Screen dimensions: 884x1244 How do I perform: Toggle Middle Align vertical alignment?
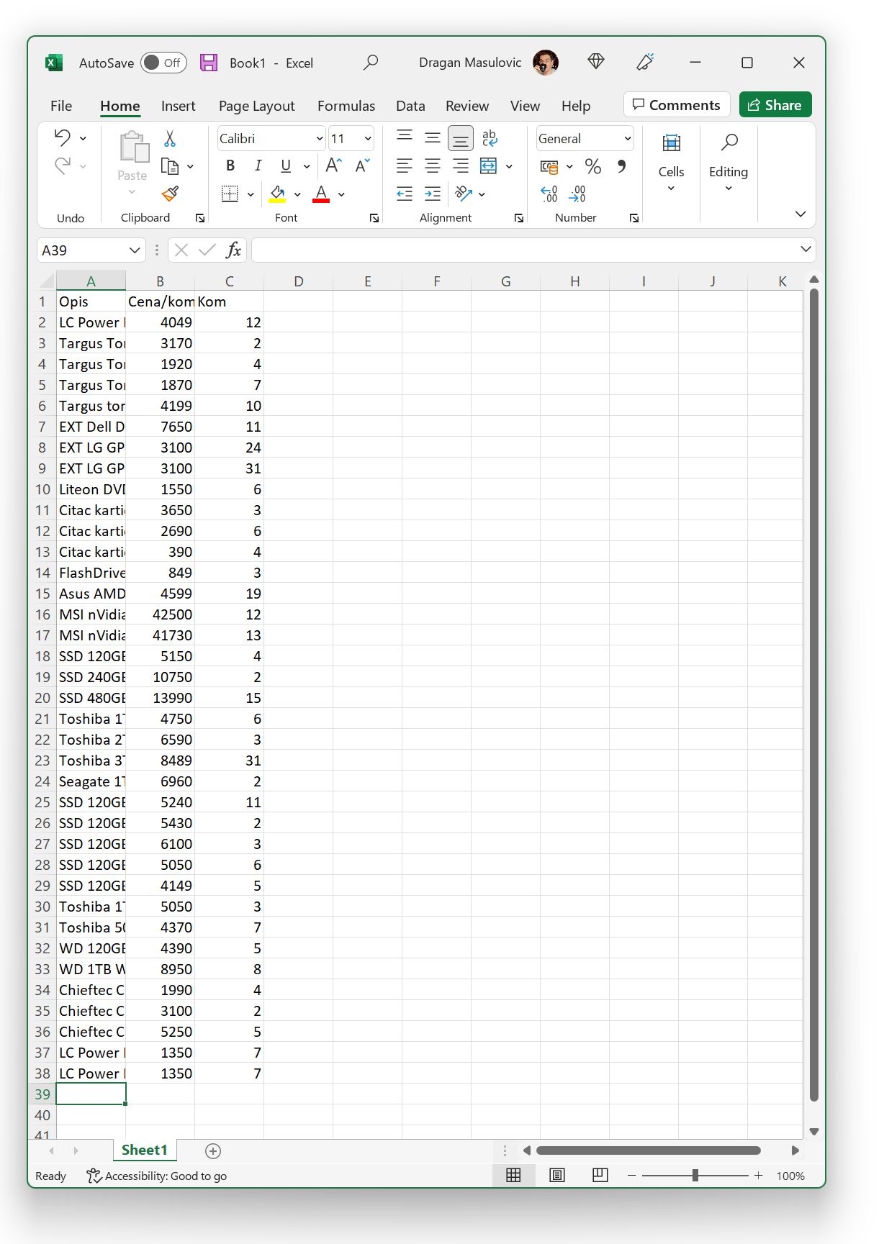tap(433, 137)
